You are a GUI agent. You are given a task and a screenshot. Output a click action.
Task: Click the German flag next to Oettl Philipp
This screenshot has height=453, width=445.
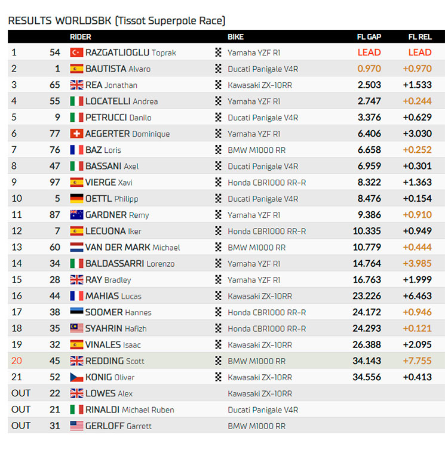point(76,199)
